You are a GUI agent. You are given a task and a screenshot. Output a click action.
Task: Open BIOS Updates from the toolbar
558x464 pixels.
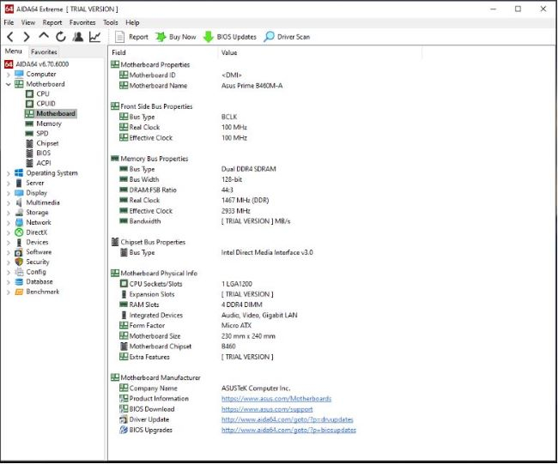point(229,37)
